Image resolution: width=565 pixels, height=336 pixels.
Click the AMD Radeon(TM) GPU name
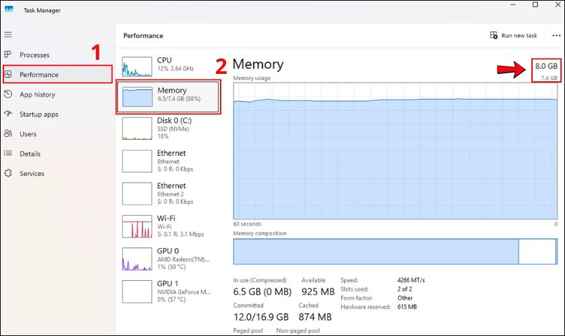(x=183, y=259)
